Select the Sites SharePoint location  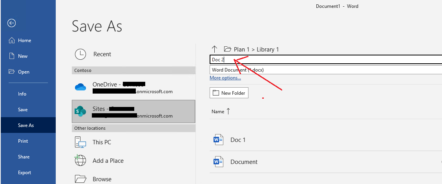tap(133, 112)
